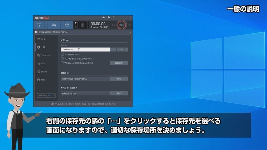Viewport: 267px width, 150px height.
Task: Open help with the question mark icon
Action: 114,18
